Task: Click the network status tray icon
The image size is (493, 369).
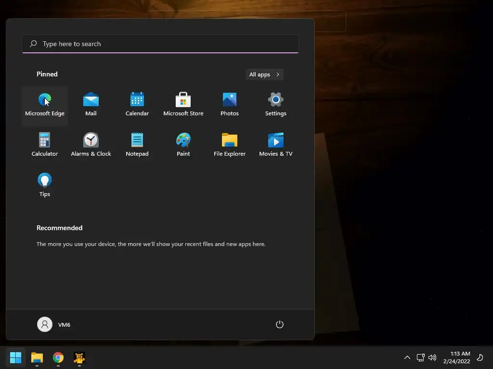Action: pos(421,357)
